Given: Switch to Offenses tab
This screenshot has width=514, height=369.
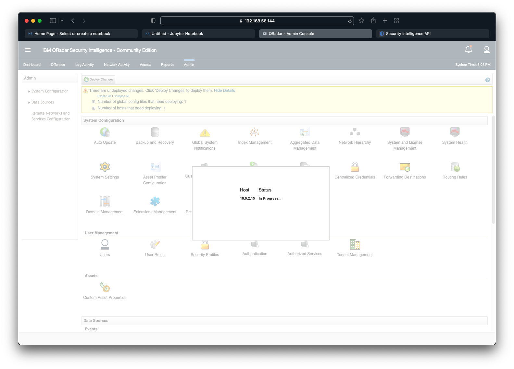Looking at the screenshot, I should (58, 65).
